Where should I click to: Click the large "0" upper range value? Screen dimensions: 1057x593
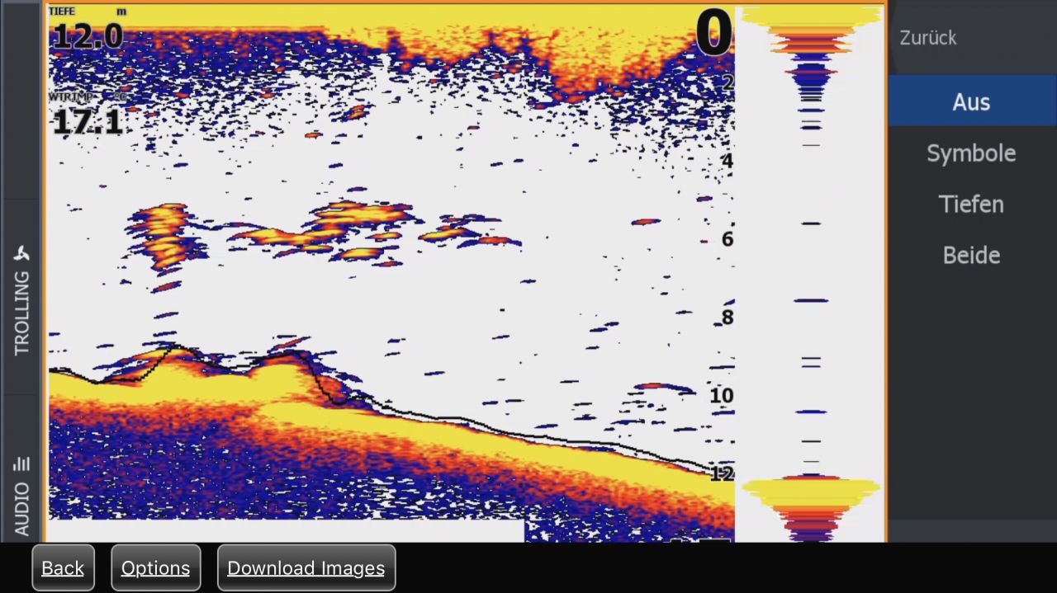click(713, 35)
